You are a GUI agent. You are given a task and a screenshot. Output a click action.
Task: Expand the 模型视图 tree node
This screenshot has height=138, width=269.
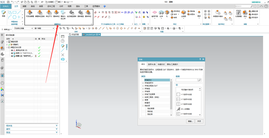pos(7,42)
